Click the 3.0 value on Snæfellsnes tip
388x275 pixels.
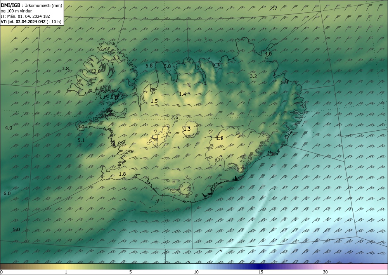coord(81,127)
